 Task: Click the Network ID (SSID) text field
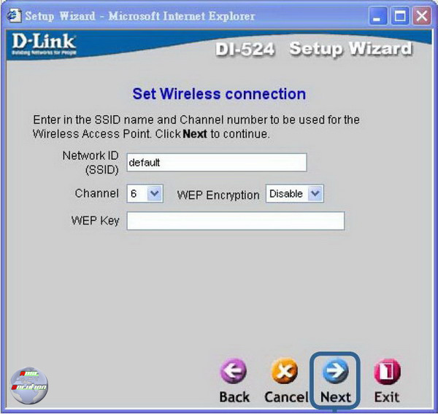[216, 163]
